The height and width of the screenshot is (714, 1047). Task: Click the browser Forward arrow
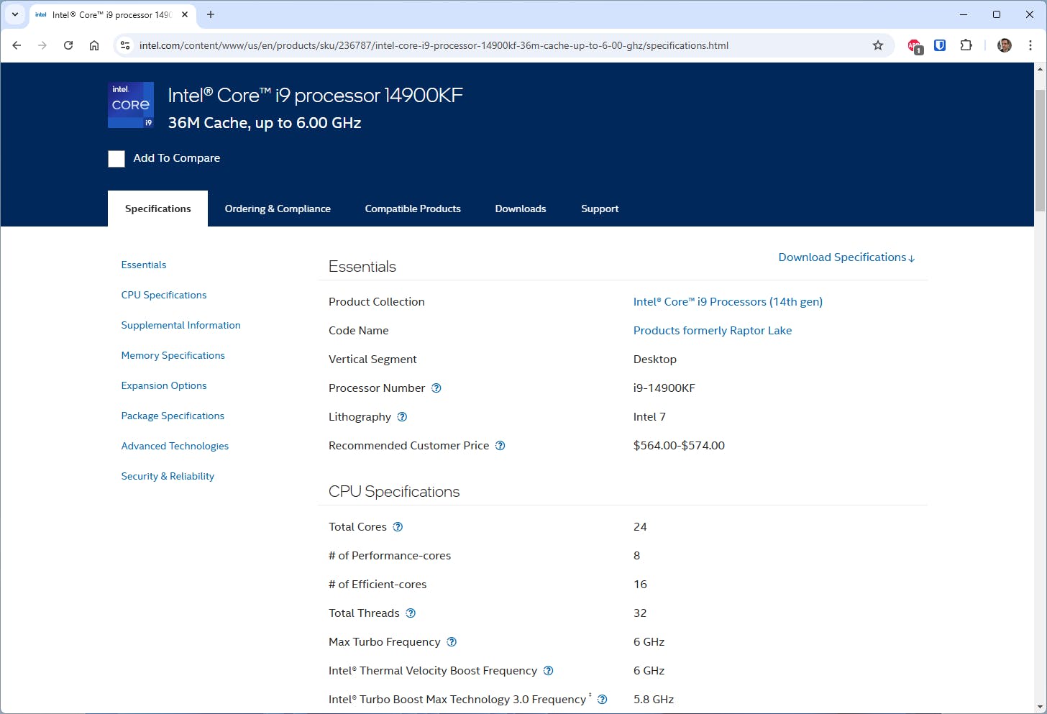[42, 45]
